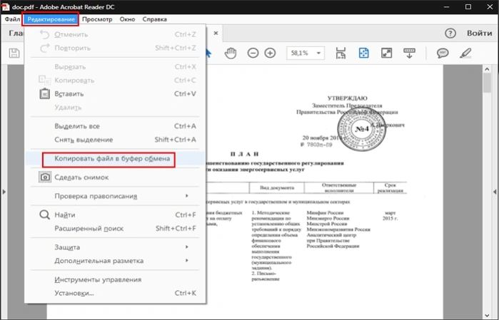Open full screen mode icon
Viewport: 499px width, 320px height.
tap(386, 53)
